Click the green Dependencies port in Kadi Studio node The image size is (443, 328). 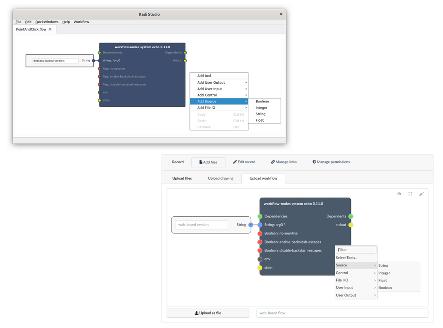tap(99, 53)
